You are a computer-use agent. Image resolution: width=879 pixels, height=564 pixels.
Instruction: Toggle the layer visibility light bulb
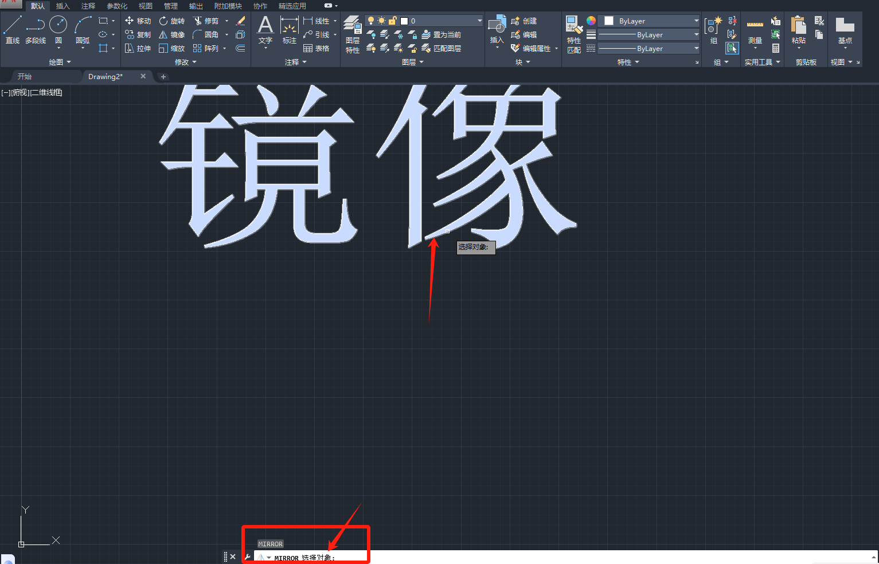click(372, 21)
